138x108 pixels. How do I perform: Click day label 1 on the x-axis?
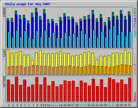[9, 105]
